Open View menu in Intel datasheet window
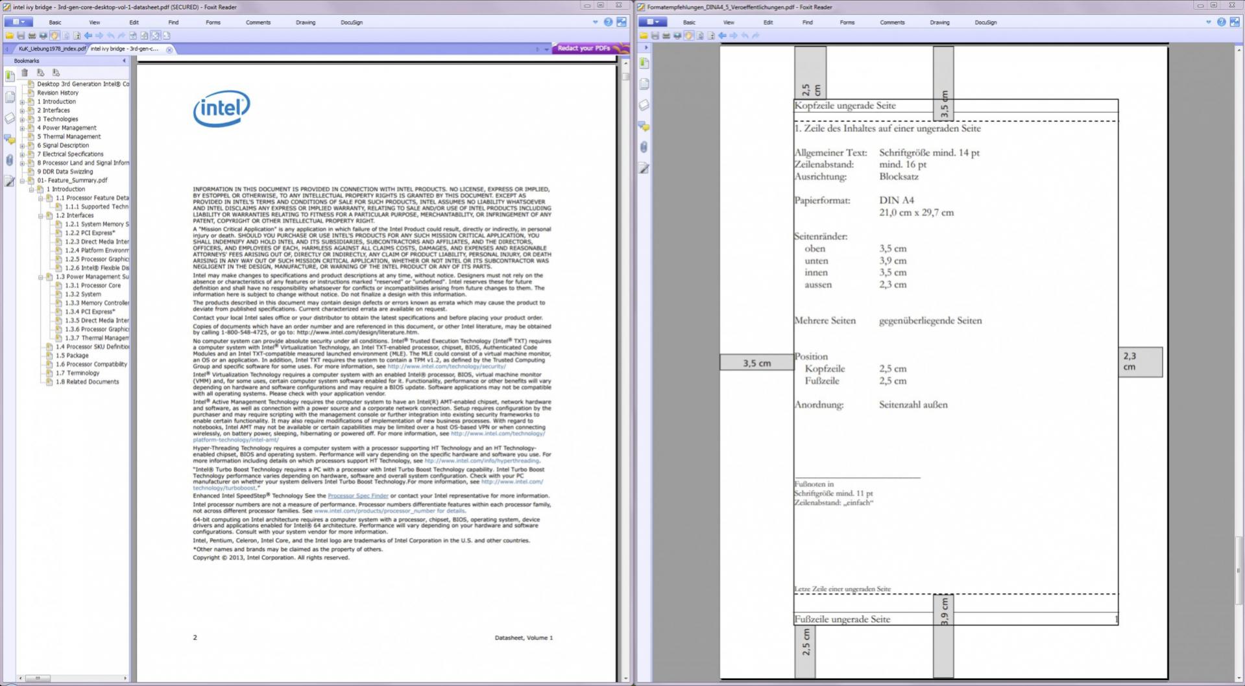Image resolution: width=1245 pixels, height=686 pixels. 95,22
